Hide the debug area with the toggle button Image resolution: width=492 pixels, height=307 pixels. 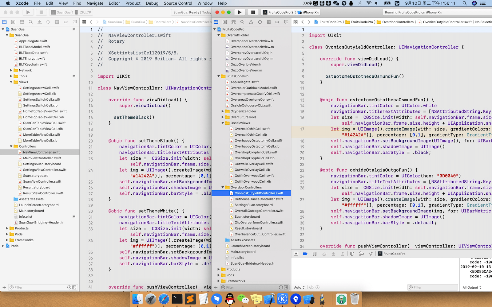coord(296,254)
